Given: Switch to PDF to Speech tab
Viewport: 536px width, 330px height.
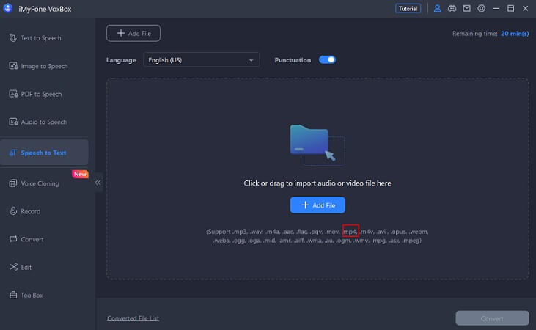Looking at the screenshot, I should pos(45,94).
